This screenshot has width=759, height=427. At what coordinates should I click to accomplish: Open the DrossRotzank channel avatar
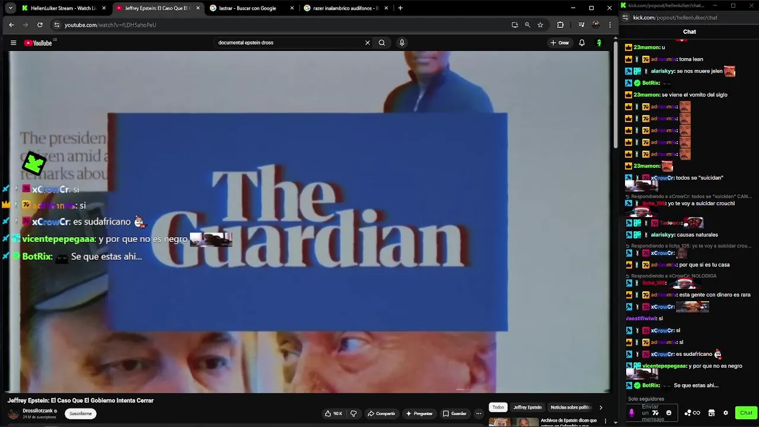click(14, 414)
